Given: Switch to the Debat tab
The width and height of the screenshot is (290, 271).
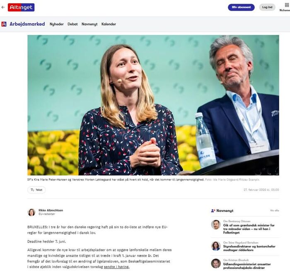Looking at the screenshot, I should click(72, 24).
